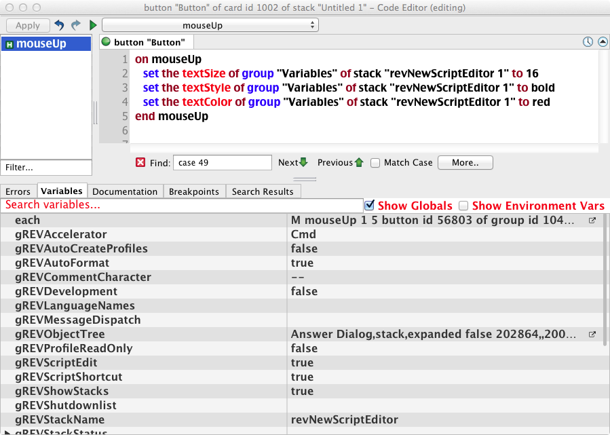The width and height of the screenshot is (610, 435).
Task: Open the clock history icon in the editor
Action: (x=588, y=42)
